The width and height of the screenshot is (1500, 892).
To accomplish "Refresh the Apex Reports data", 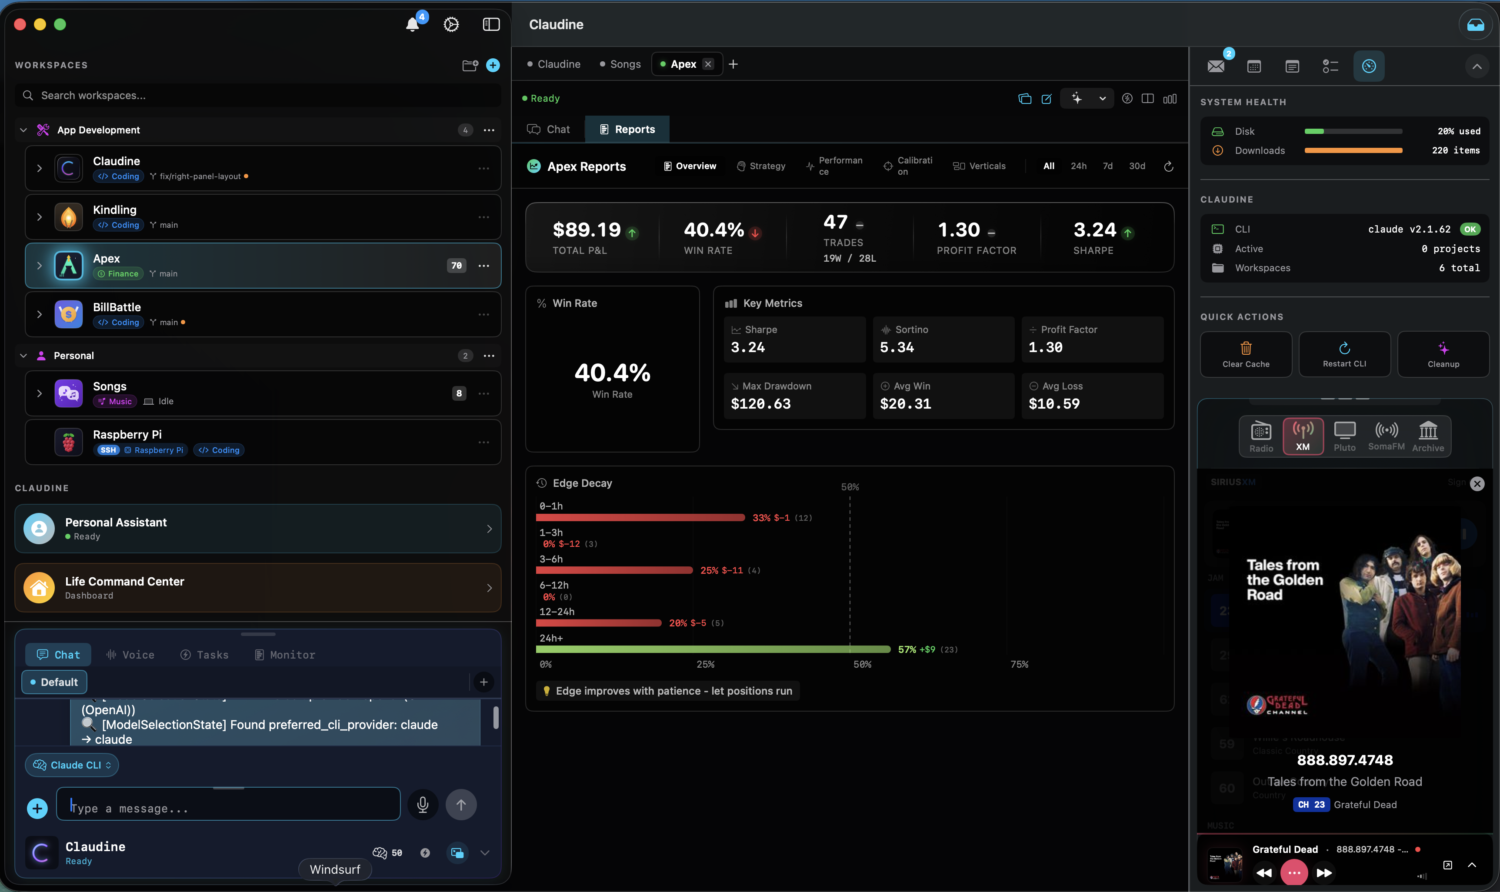I will [x=1168, y=166].
